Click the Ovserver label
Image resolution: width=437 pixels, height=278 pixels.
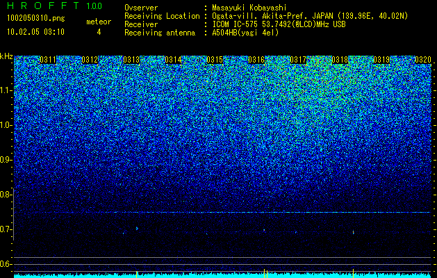point(141,8)
